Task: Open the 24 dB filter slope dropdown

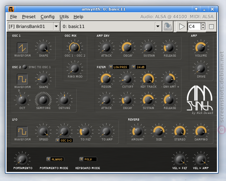Action: coord(139,67)
